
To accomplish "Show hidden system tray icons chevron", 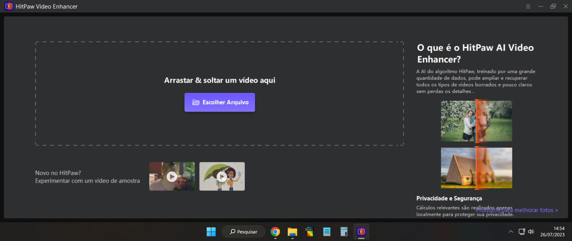I will click(x=511, y=232).
